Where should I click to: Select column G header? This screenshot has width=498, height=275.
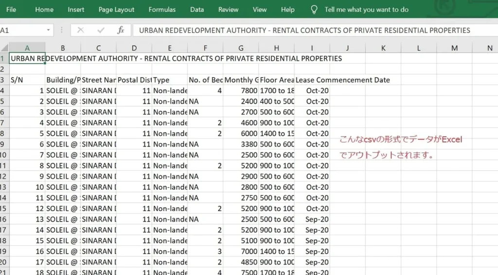tap(241, 48)
